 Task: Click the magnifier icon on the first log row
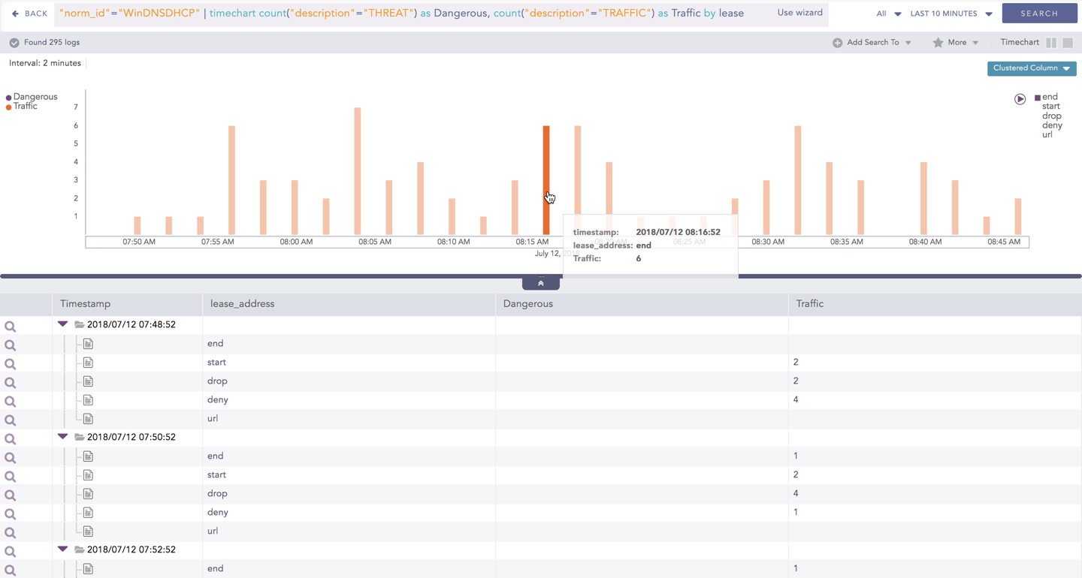pos(11,326)
